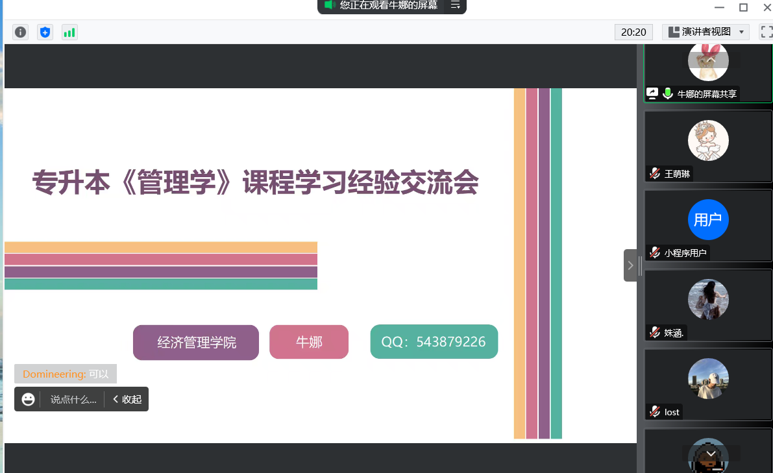Screen dimensions: 773x473
Task: Open the meeting info icon
Action: 20,32
